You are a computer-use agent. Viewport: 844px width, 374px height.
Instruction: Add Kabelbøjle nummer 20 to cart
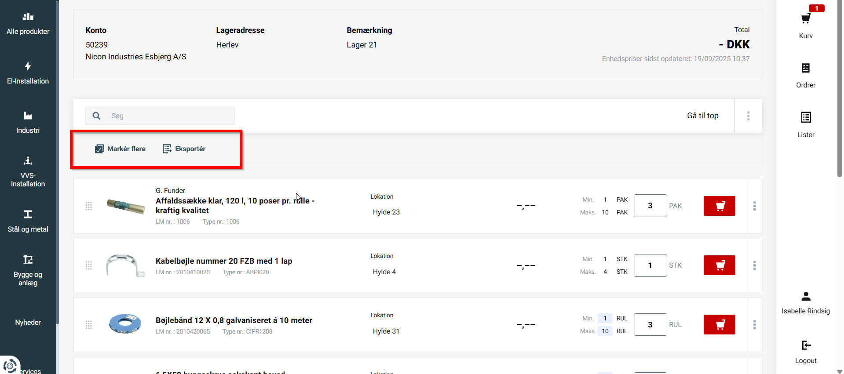(719, 265)
